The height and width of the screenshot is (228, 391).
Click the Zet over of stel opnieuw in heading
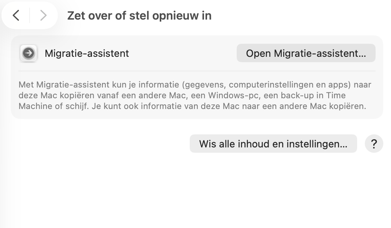(x=139, y=15)
